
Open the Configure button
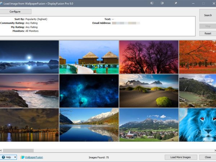(15, 12)
